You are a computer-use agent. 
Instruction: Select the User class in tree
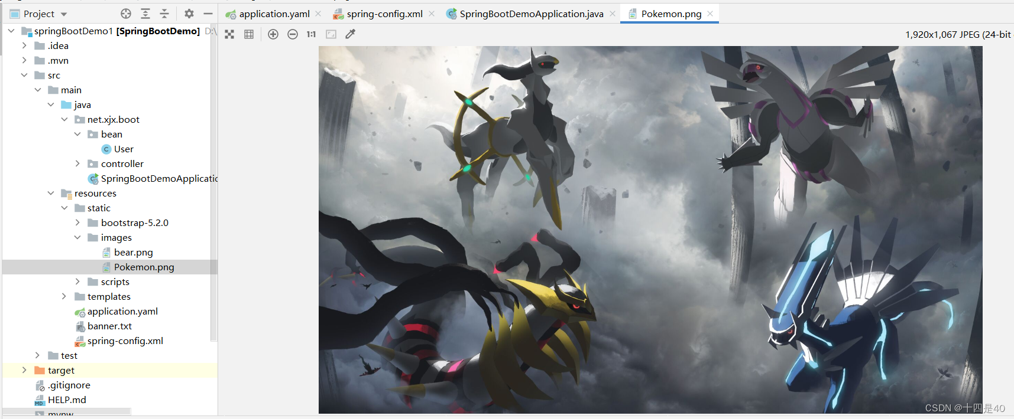[124, 149]
